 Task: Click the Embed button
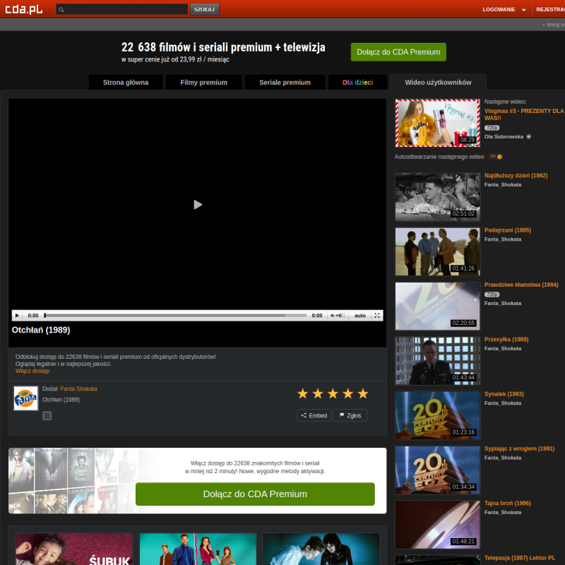point(314,415)
